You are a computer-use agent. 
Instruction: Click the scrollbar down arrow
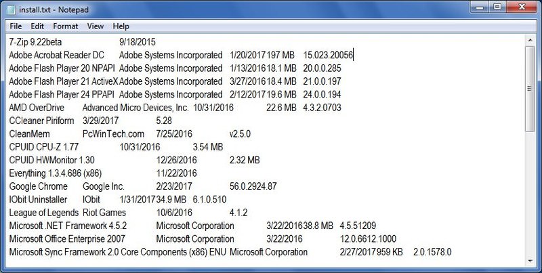(530, 261)
